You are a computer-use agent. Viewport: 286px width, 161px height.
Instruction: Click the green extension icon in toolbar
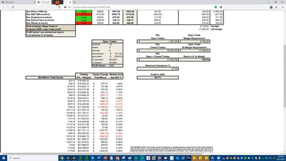click(215, 7)
